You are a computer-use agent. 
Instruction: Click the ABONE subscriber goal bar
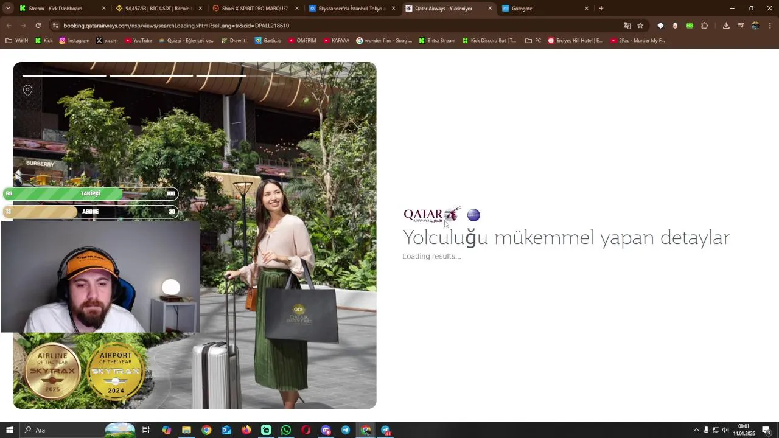coord(90,212)
